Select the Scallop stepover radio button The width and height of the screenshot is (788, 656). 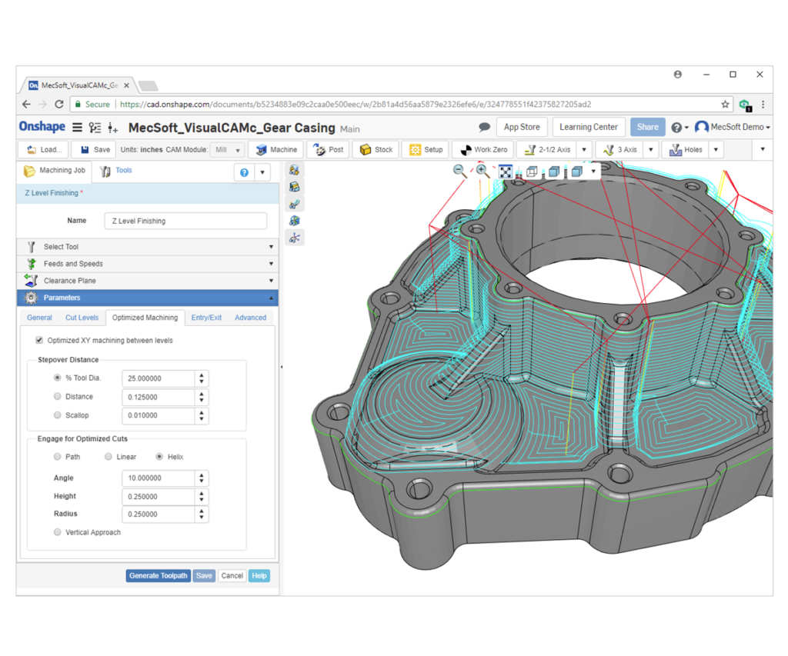pyautogui.click(x=57, y=415)
